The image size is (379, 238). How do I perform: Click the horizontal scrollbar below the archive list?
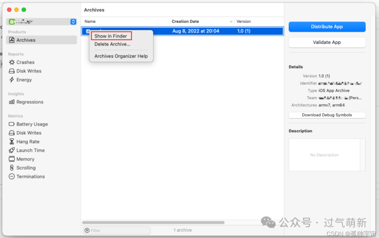(x=153, y=222)
